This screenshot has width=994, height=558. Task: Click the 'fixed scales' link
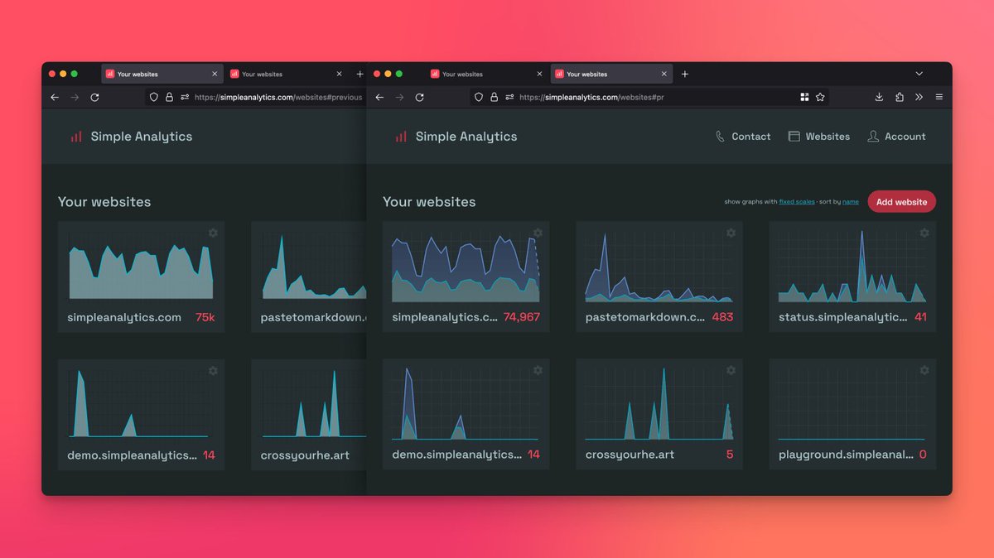point(797,202)
